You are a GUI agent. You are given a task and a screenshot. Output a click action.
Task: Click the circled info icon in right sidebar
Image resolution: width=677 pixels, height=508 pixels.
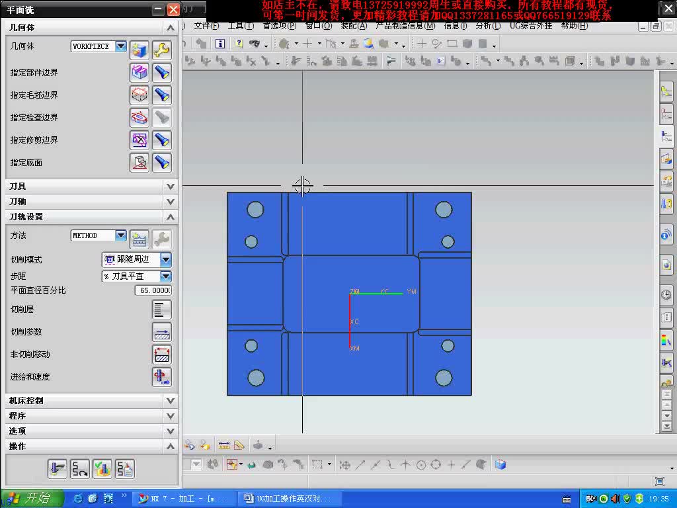(666, 235)
